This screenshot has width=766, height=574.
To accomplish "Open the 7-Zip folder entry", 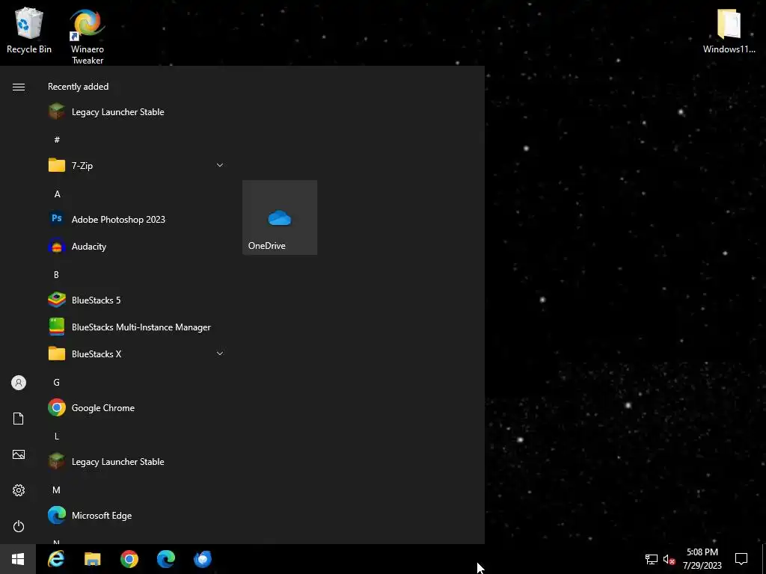I will (137, 165).
